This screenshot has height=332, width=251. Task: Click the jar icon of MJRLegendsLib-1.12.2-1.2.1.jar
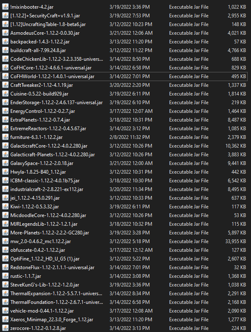coord(5,224)
